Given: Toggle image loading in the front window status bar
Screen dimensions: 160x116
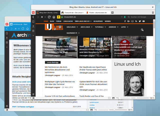Looking at the screenshot, I should (x=113, y=98).
